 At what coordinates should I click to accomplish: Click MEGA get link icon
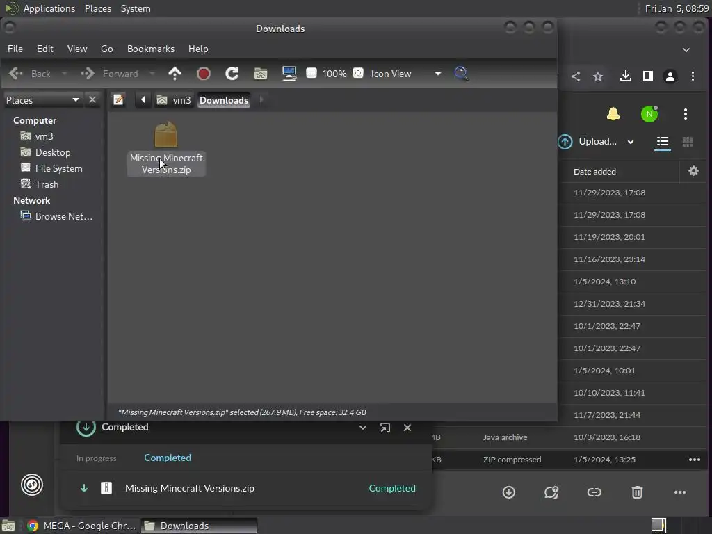(x=594, y=492)
